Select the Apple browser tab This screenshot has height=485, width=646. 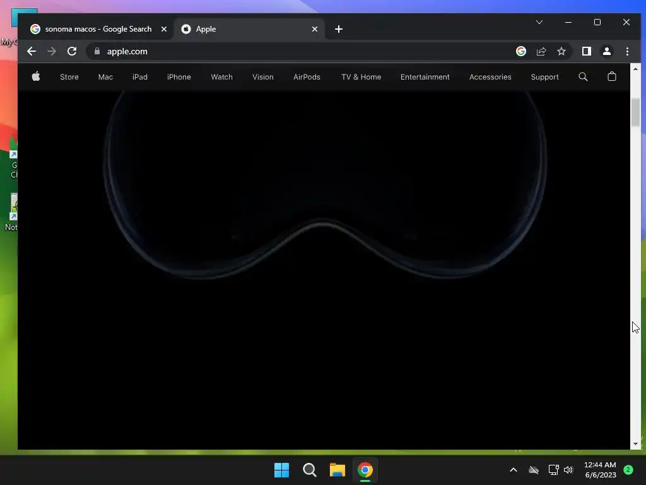[x=249, y=29]
